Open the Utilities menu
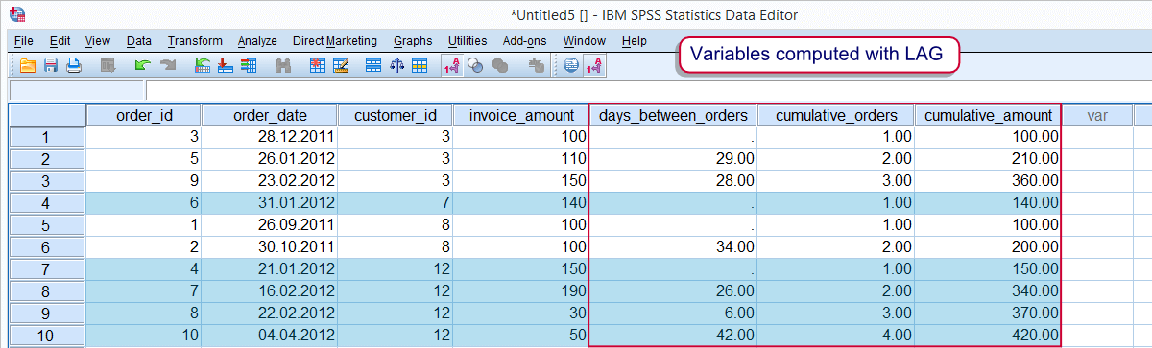Image resolution: width=1152 pixels, height=348 pixels. coord(468,41)
